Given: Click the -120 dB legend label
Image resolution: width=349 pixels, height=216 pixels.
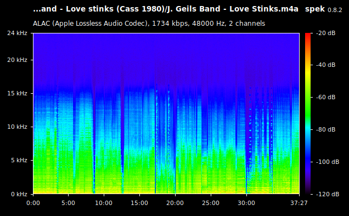Looking at the screenshot, I should pos(328,194).
